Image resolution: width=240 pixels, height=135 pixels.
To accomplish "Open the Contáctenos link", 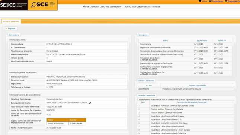I will pos(218,1).
